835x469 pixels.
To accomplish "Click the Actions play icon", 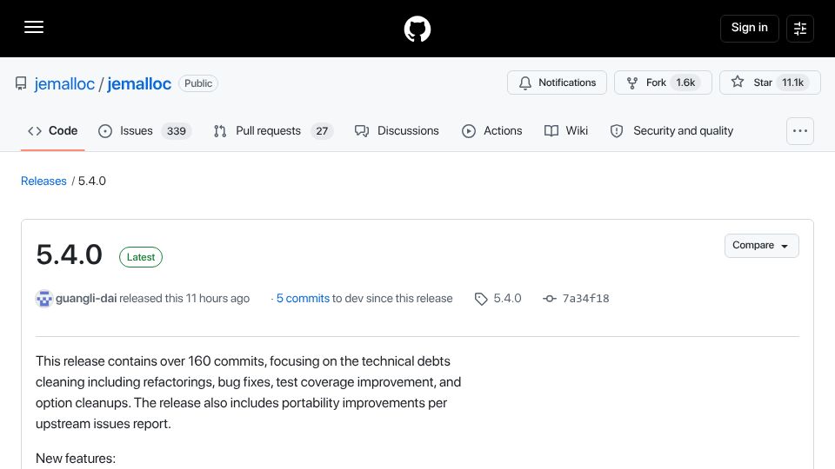I will click(x=469, y=131).
